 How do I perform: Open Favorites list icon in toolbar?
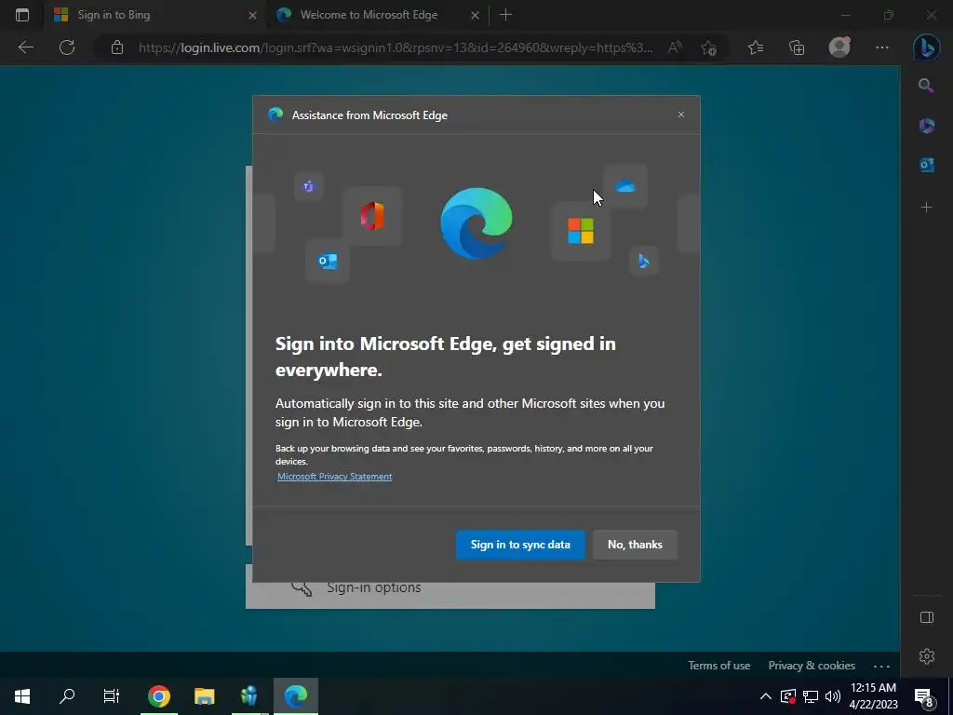[x=756, y=47]
